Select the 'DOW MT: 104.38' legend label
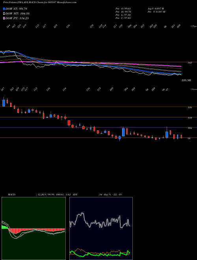 pos(18,14)
